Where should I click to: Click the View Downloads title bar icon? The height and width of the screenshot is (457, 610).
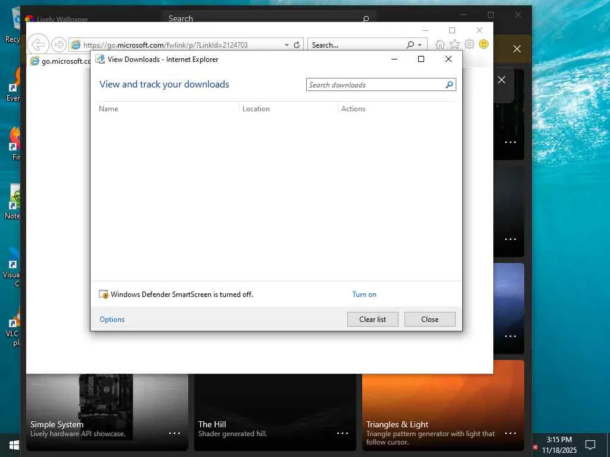(x=100, y=59)
